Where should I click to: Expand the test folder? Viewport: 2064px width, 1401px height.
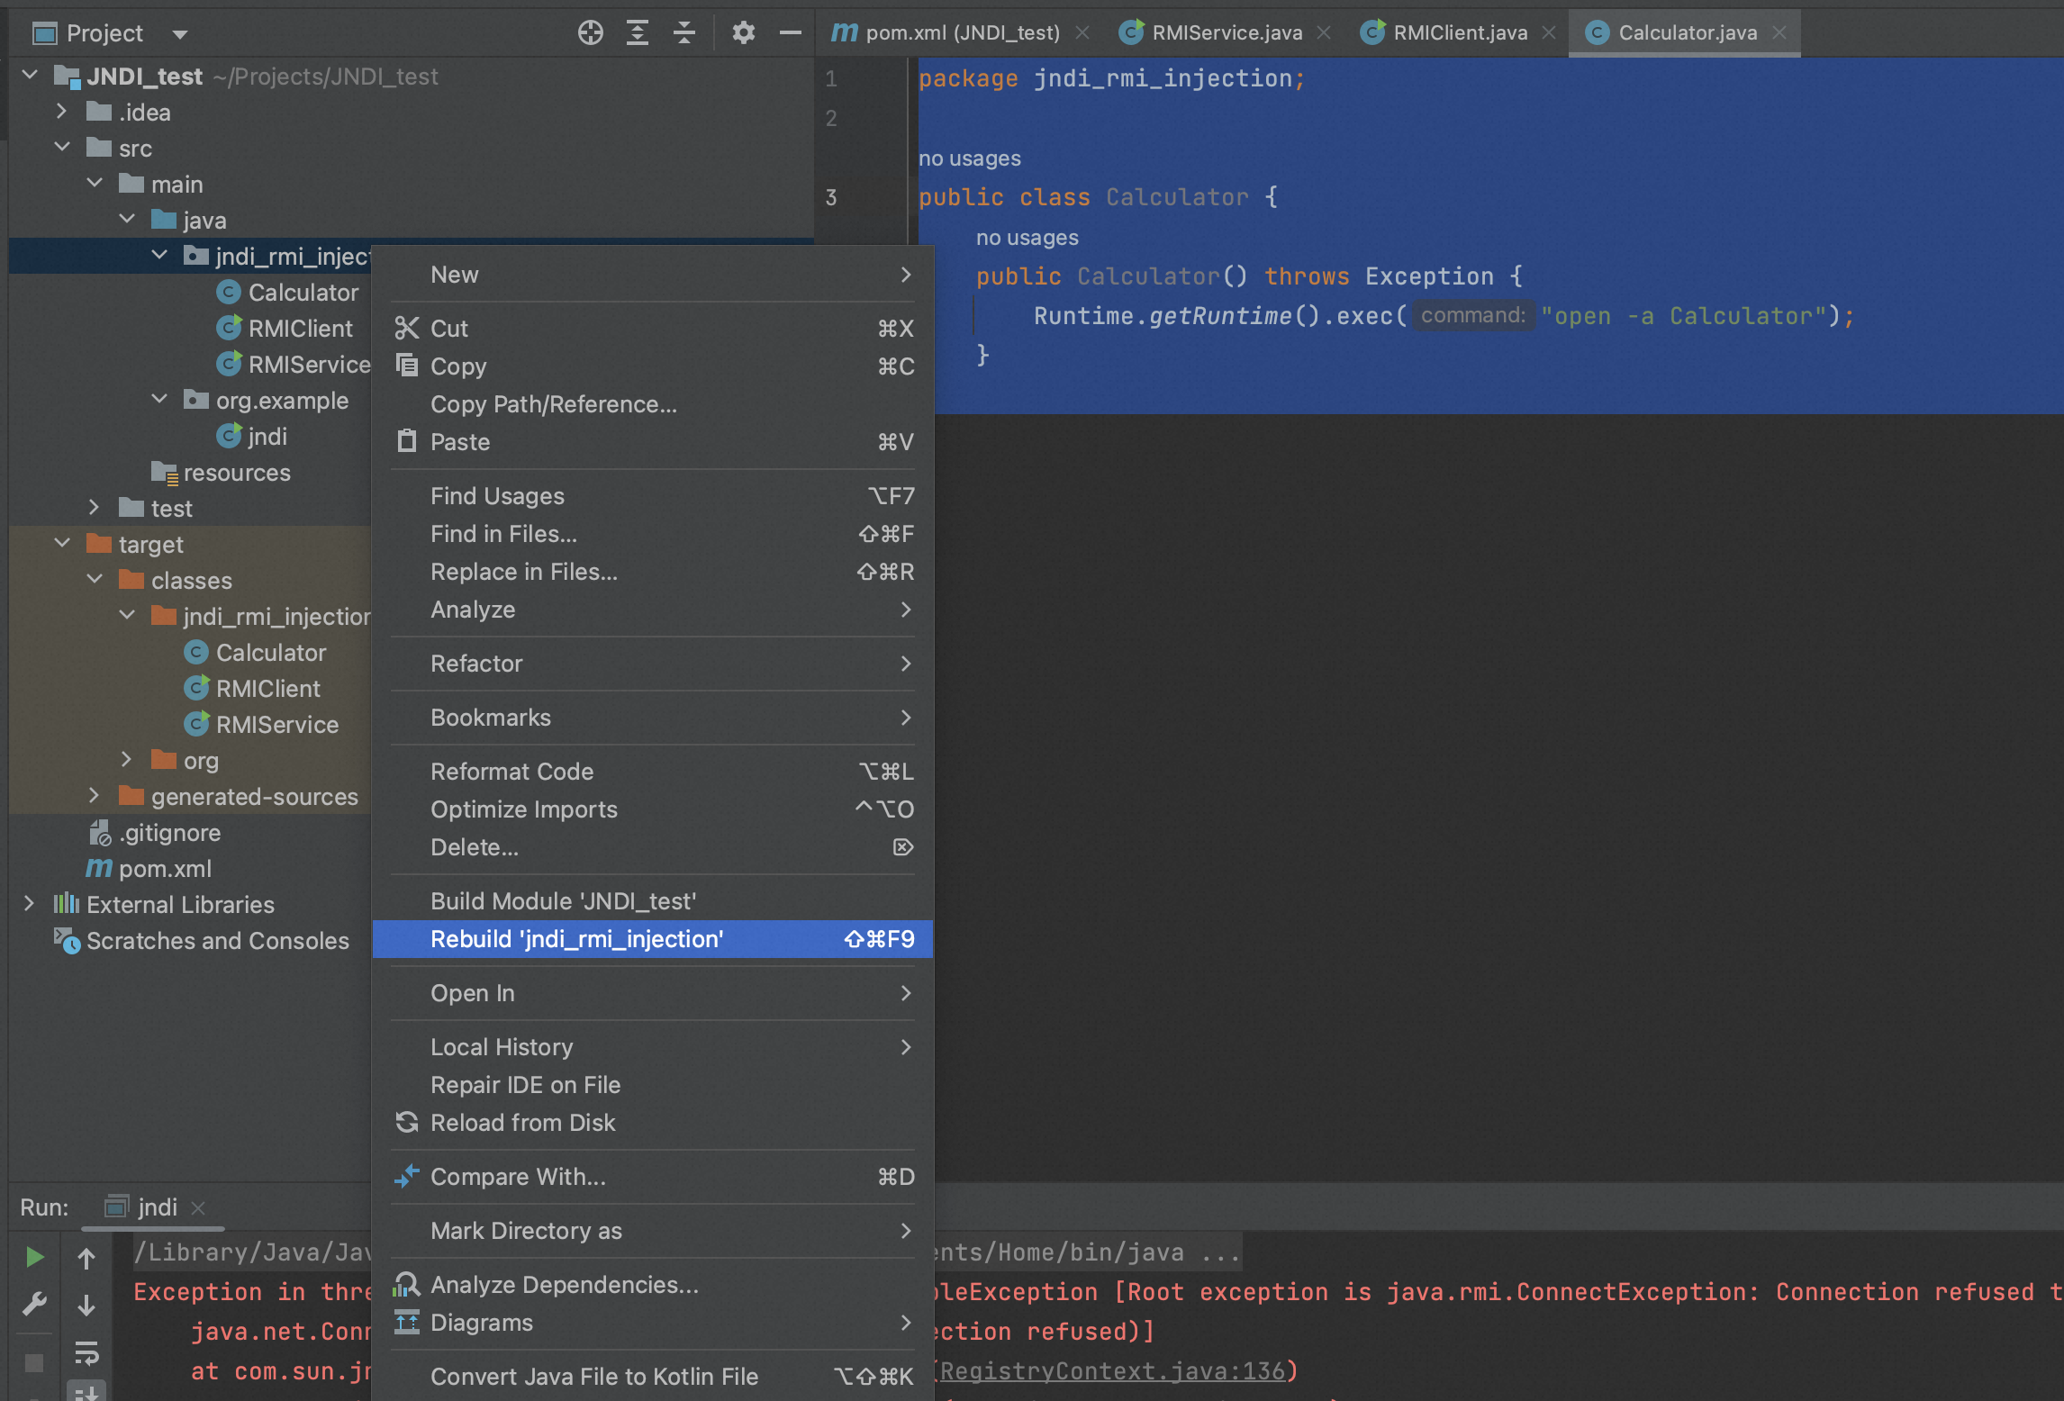point(94,507)
